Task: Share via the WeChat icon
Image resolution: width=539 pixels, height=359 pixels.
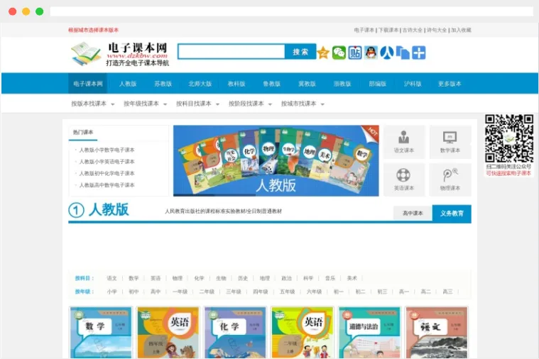Action: tap(339, 53)
